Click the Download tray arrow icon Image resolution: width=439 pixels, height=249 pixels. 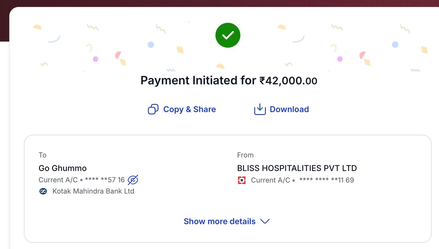click(x=260, y=109)
